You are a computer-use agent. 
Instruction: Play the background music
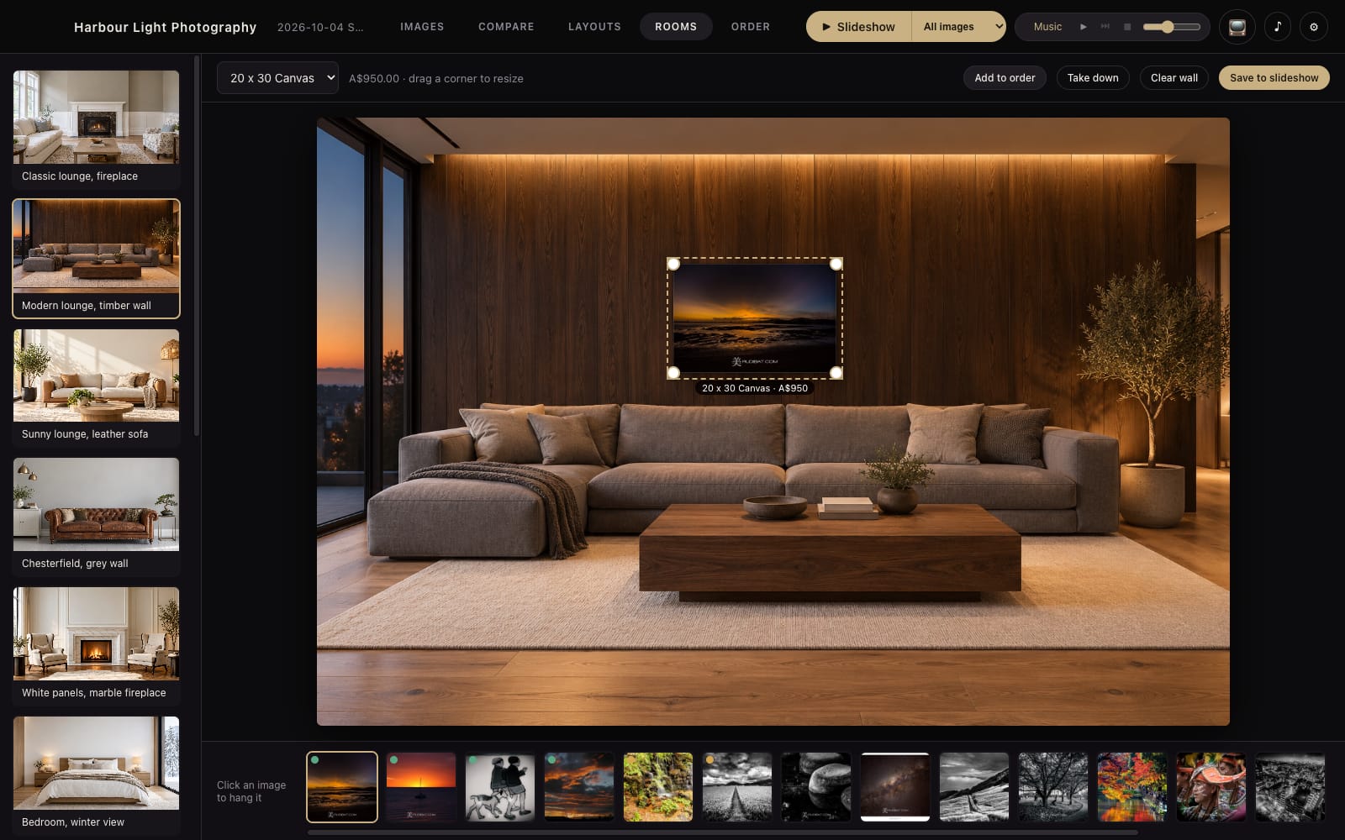(x=1084, y=27)
